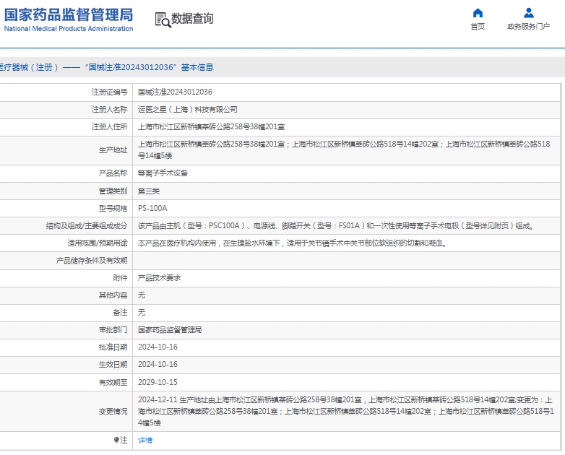The height and width of the screenshot is (455, 565).
Task: Click the 无 value in 备注 row
Action: 142,312
